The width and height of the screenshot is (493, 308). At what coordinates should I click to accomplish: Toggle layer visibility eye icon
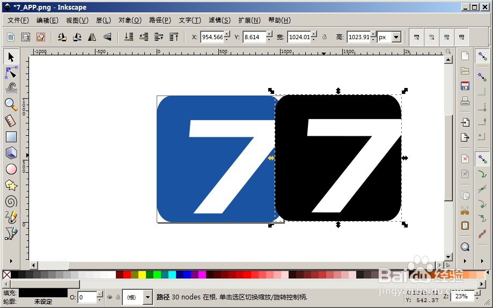[x=110, y=297]
